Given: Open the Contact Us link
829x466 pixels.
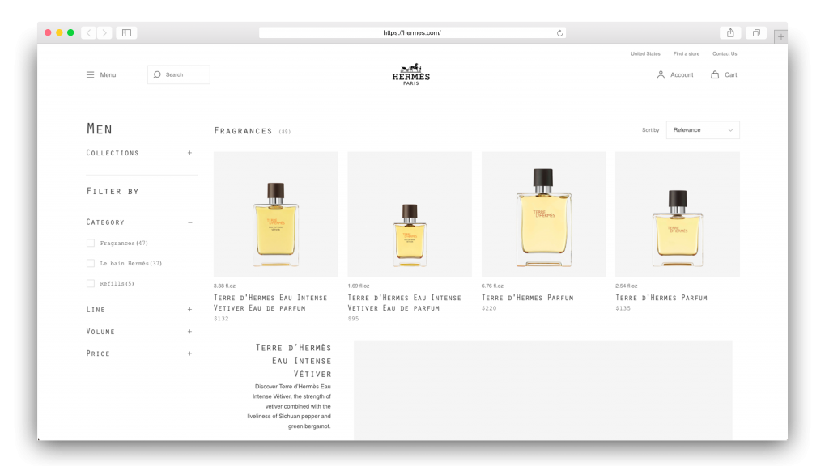Looking at the screenshot, I should (724, 53).
